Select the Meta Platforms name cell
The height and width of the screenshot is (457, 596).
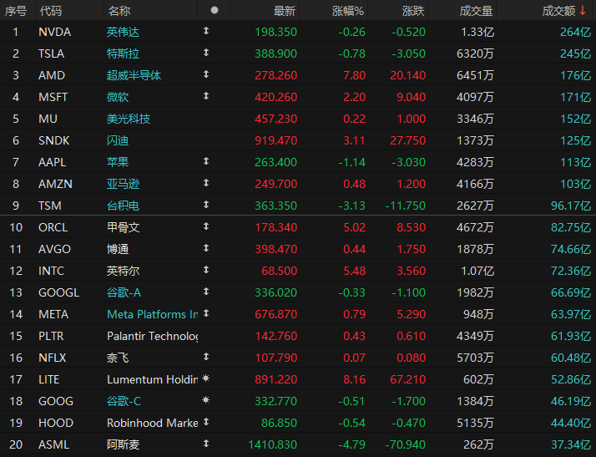pyautogui.click(x=153, y=314)
